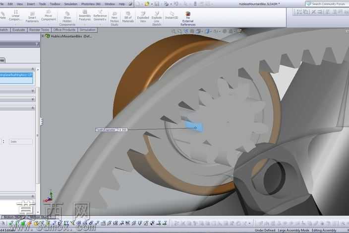
Task: Switch to the Simulation command tab
Action: pyautogui.click(x=87, y=30)
